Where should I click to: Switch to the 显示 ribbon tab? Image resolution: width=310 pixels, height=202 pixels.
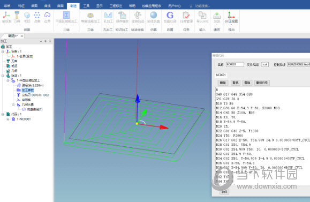coord(99,6)
